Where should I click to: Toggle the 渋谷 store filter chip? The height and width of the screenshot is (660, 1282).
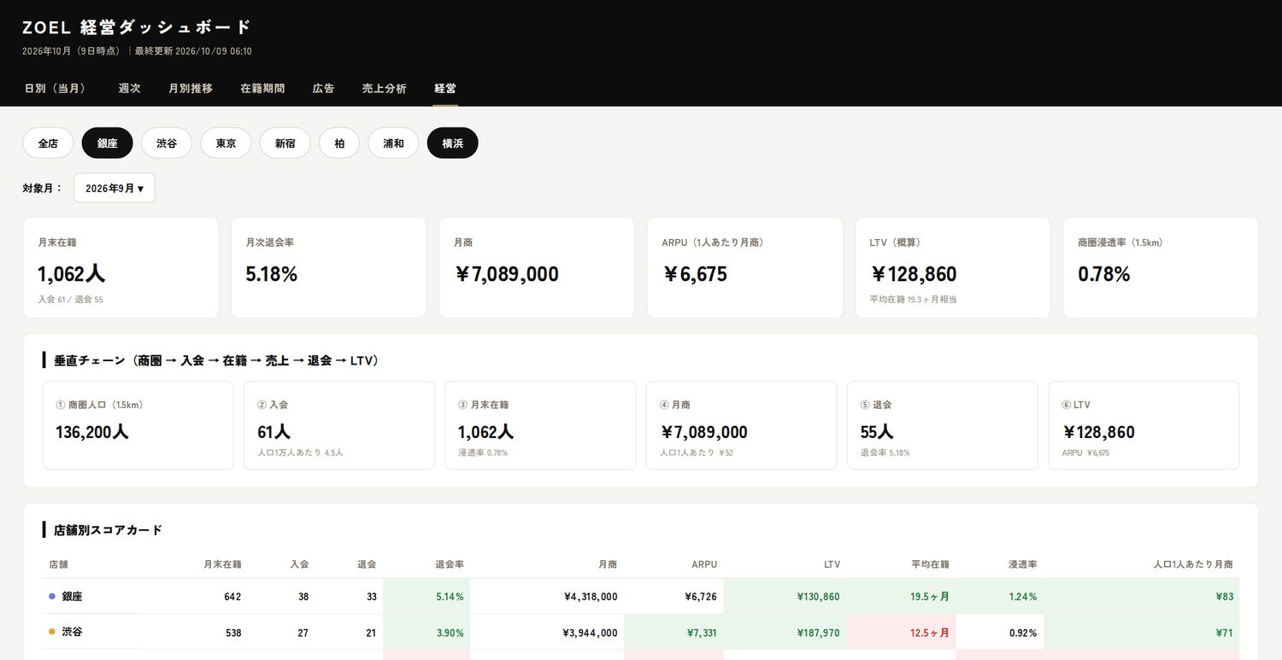(x=167, y=143)
